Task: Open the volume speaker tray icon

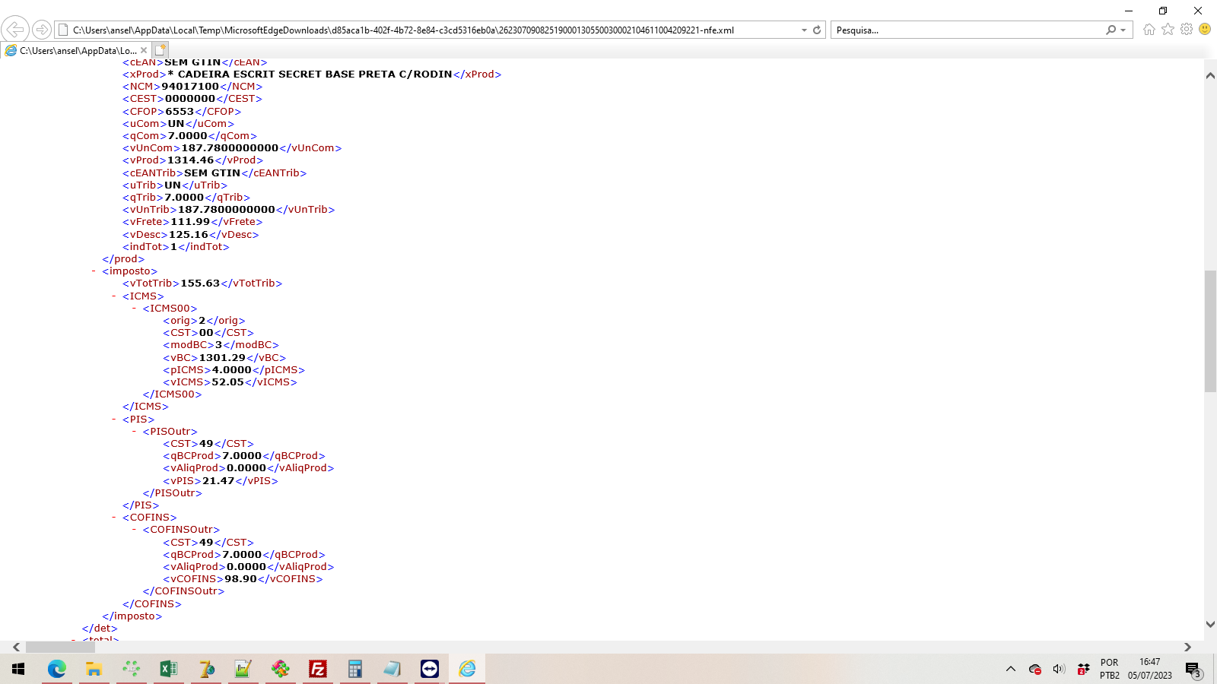Action: (1059, 669)
